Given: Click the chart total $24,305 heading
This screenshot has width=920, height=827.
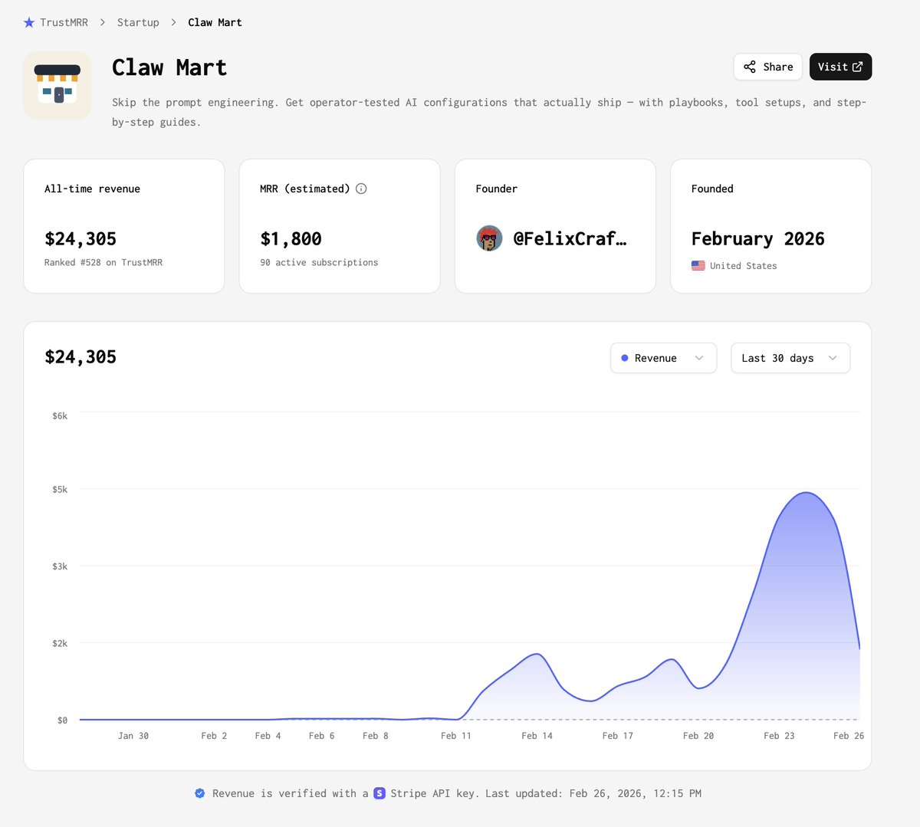Looking at the screenshot, I should click(x=80, y=357).
